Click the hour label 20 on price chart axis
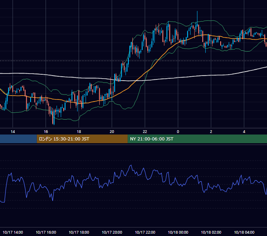 112,132
